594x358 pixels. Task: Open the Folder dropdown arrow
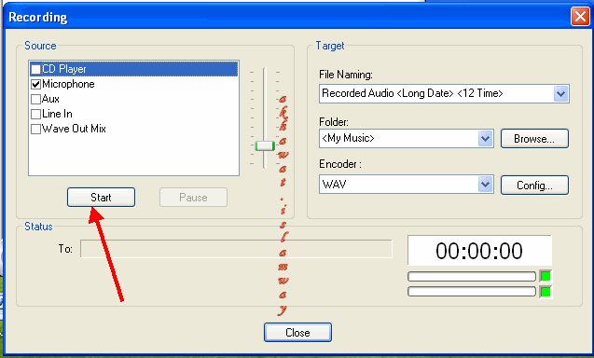(x=485, y=139)
